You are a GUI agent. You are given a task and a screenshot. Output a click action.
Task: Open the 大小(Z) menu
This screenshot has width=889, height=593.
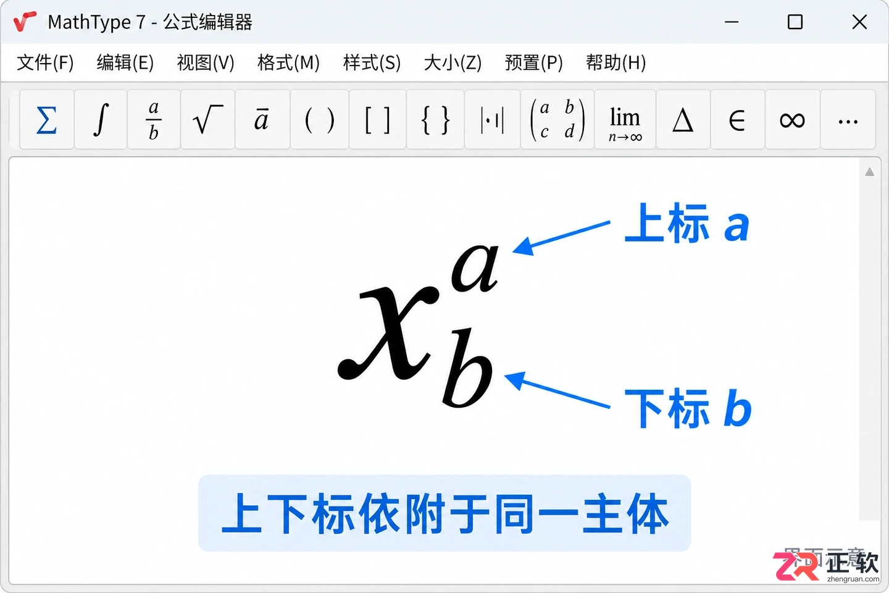[453, 62]
